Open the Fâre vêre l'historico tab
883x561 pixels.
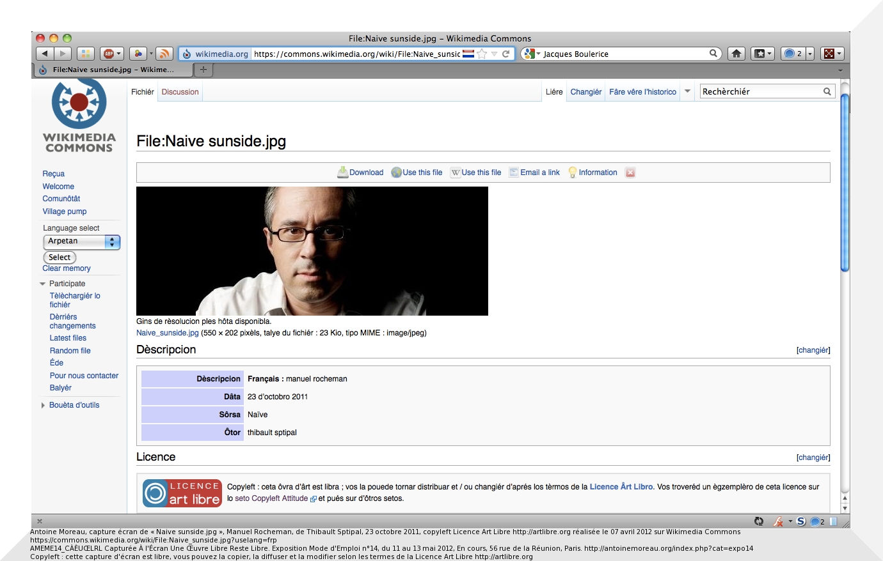point(643,92)
